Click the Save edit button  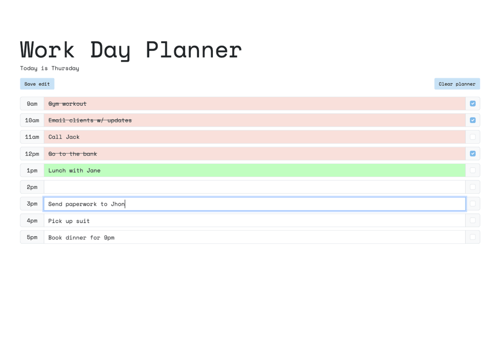[37, 84]
